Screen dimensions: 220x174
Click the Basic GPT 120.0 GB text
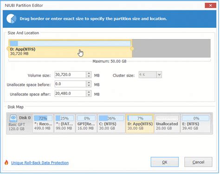pos(17,127)
